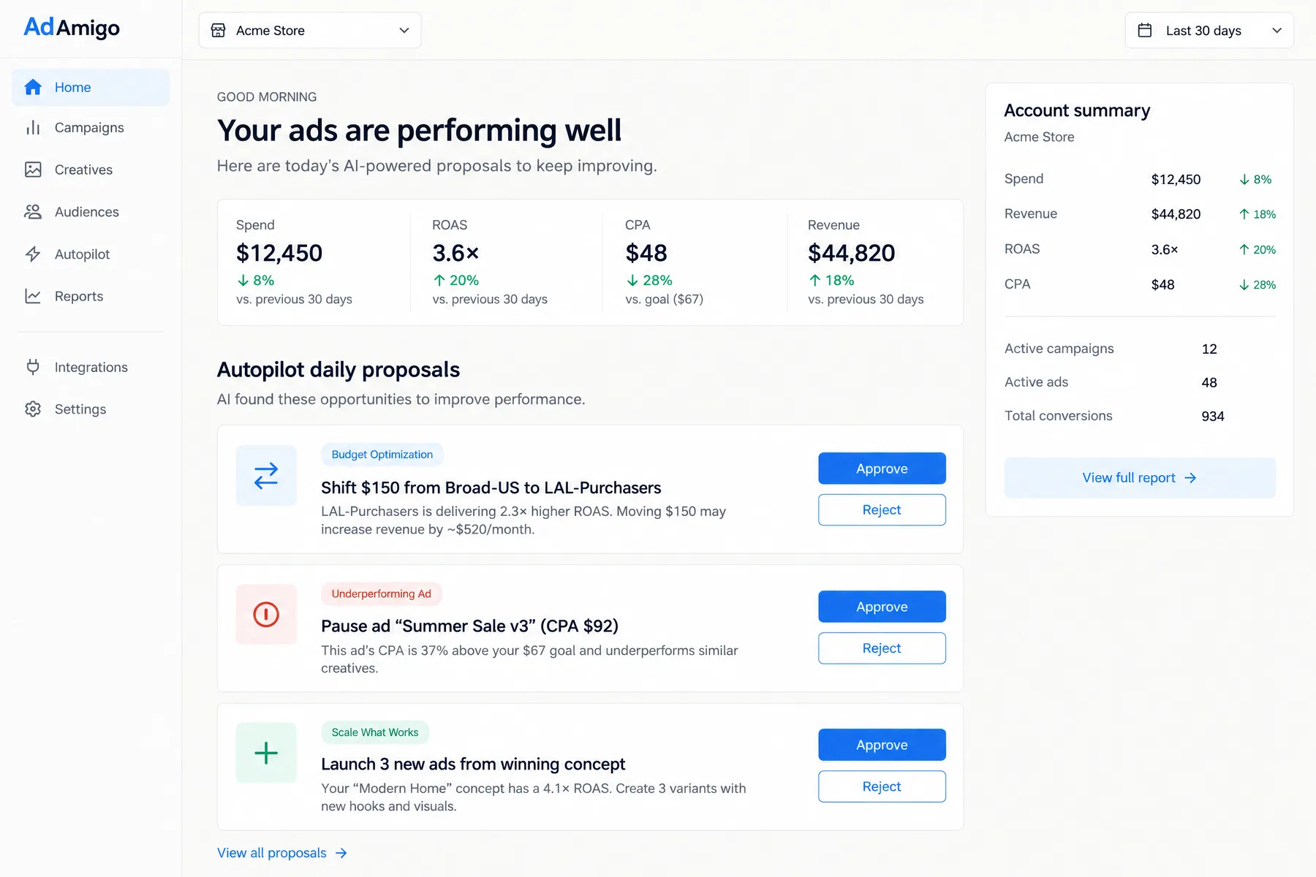Click the budget swap arrows icon
The height and width of the screenshot is (877, 1316).
(x=266, y=476)
